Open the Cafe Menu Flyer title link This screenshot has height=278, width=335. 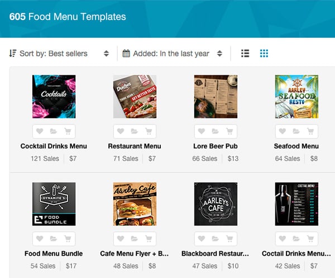[x=135, y=253]
